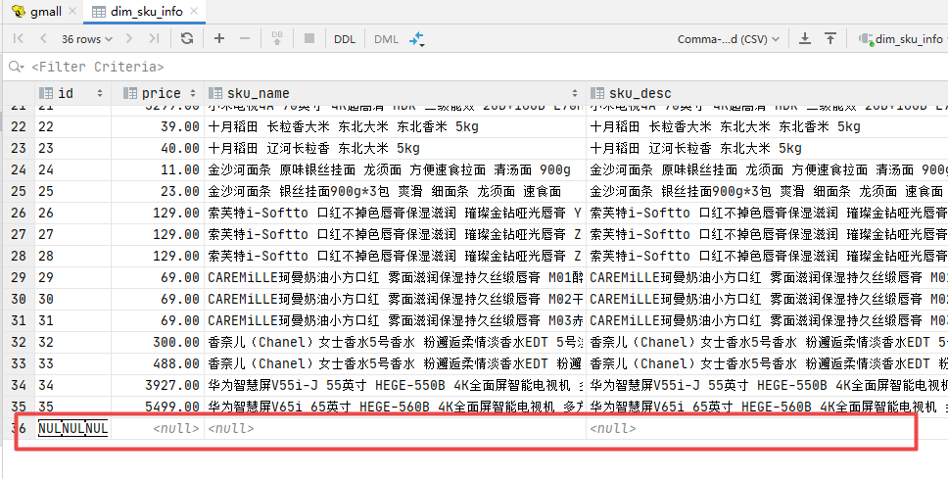The width and height of the screenshot is (948, 479).
Task: Select the price cell 40.00
Action: point(158,148)
